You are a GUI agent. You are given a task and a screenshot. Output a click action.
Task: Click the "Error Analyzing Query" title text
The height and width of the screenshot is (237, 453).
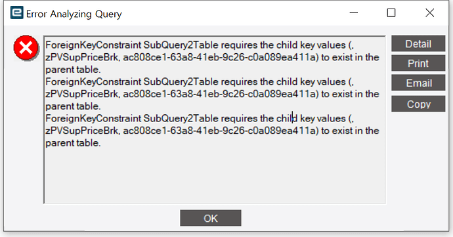point(74,14)
